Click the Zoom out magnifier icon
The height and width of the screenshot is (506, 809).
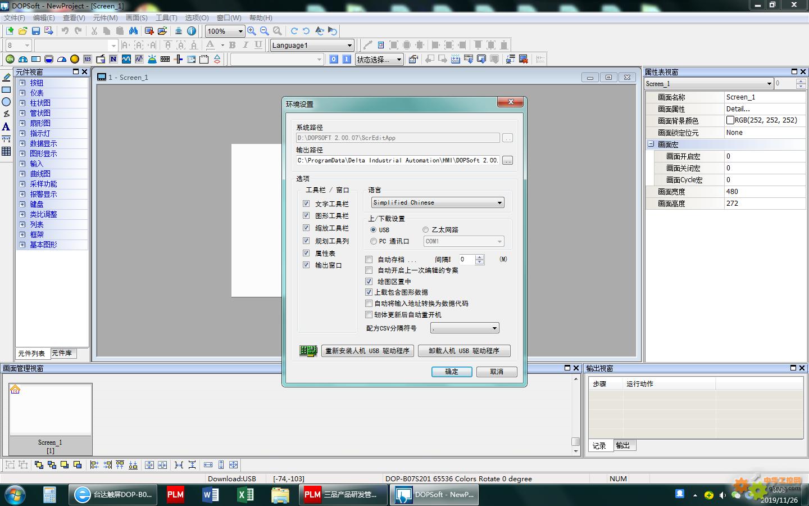click(x=265, y=31)
